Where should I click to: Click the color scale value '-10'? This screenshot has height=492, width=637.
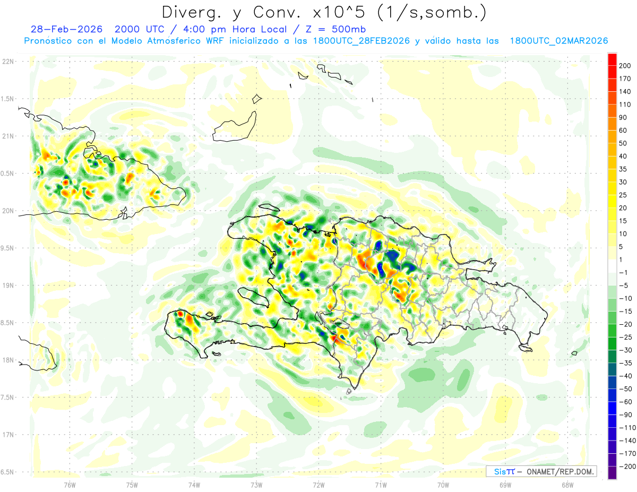pos(625,299)
